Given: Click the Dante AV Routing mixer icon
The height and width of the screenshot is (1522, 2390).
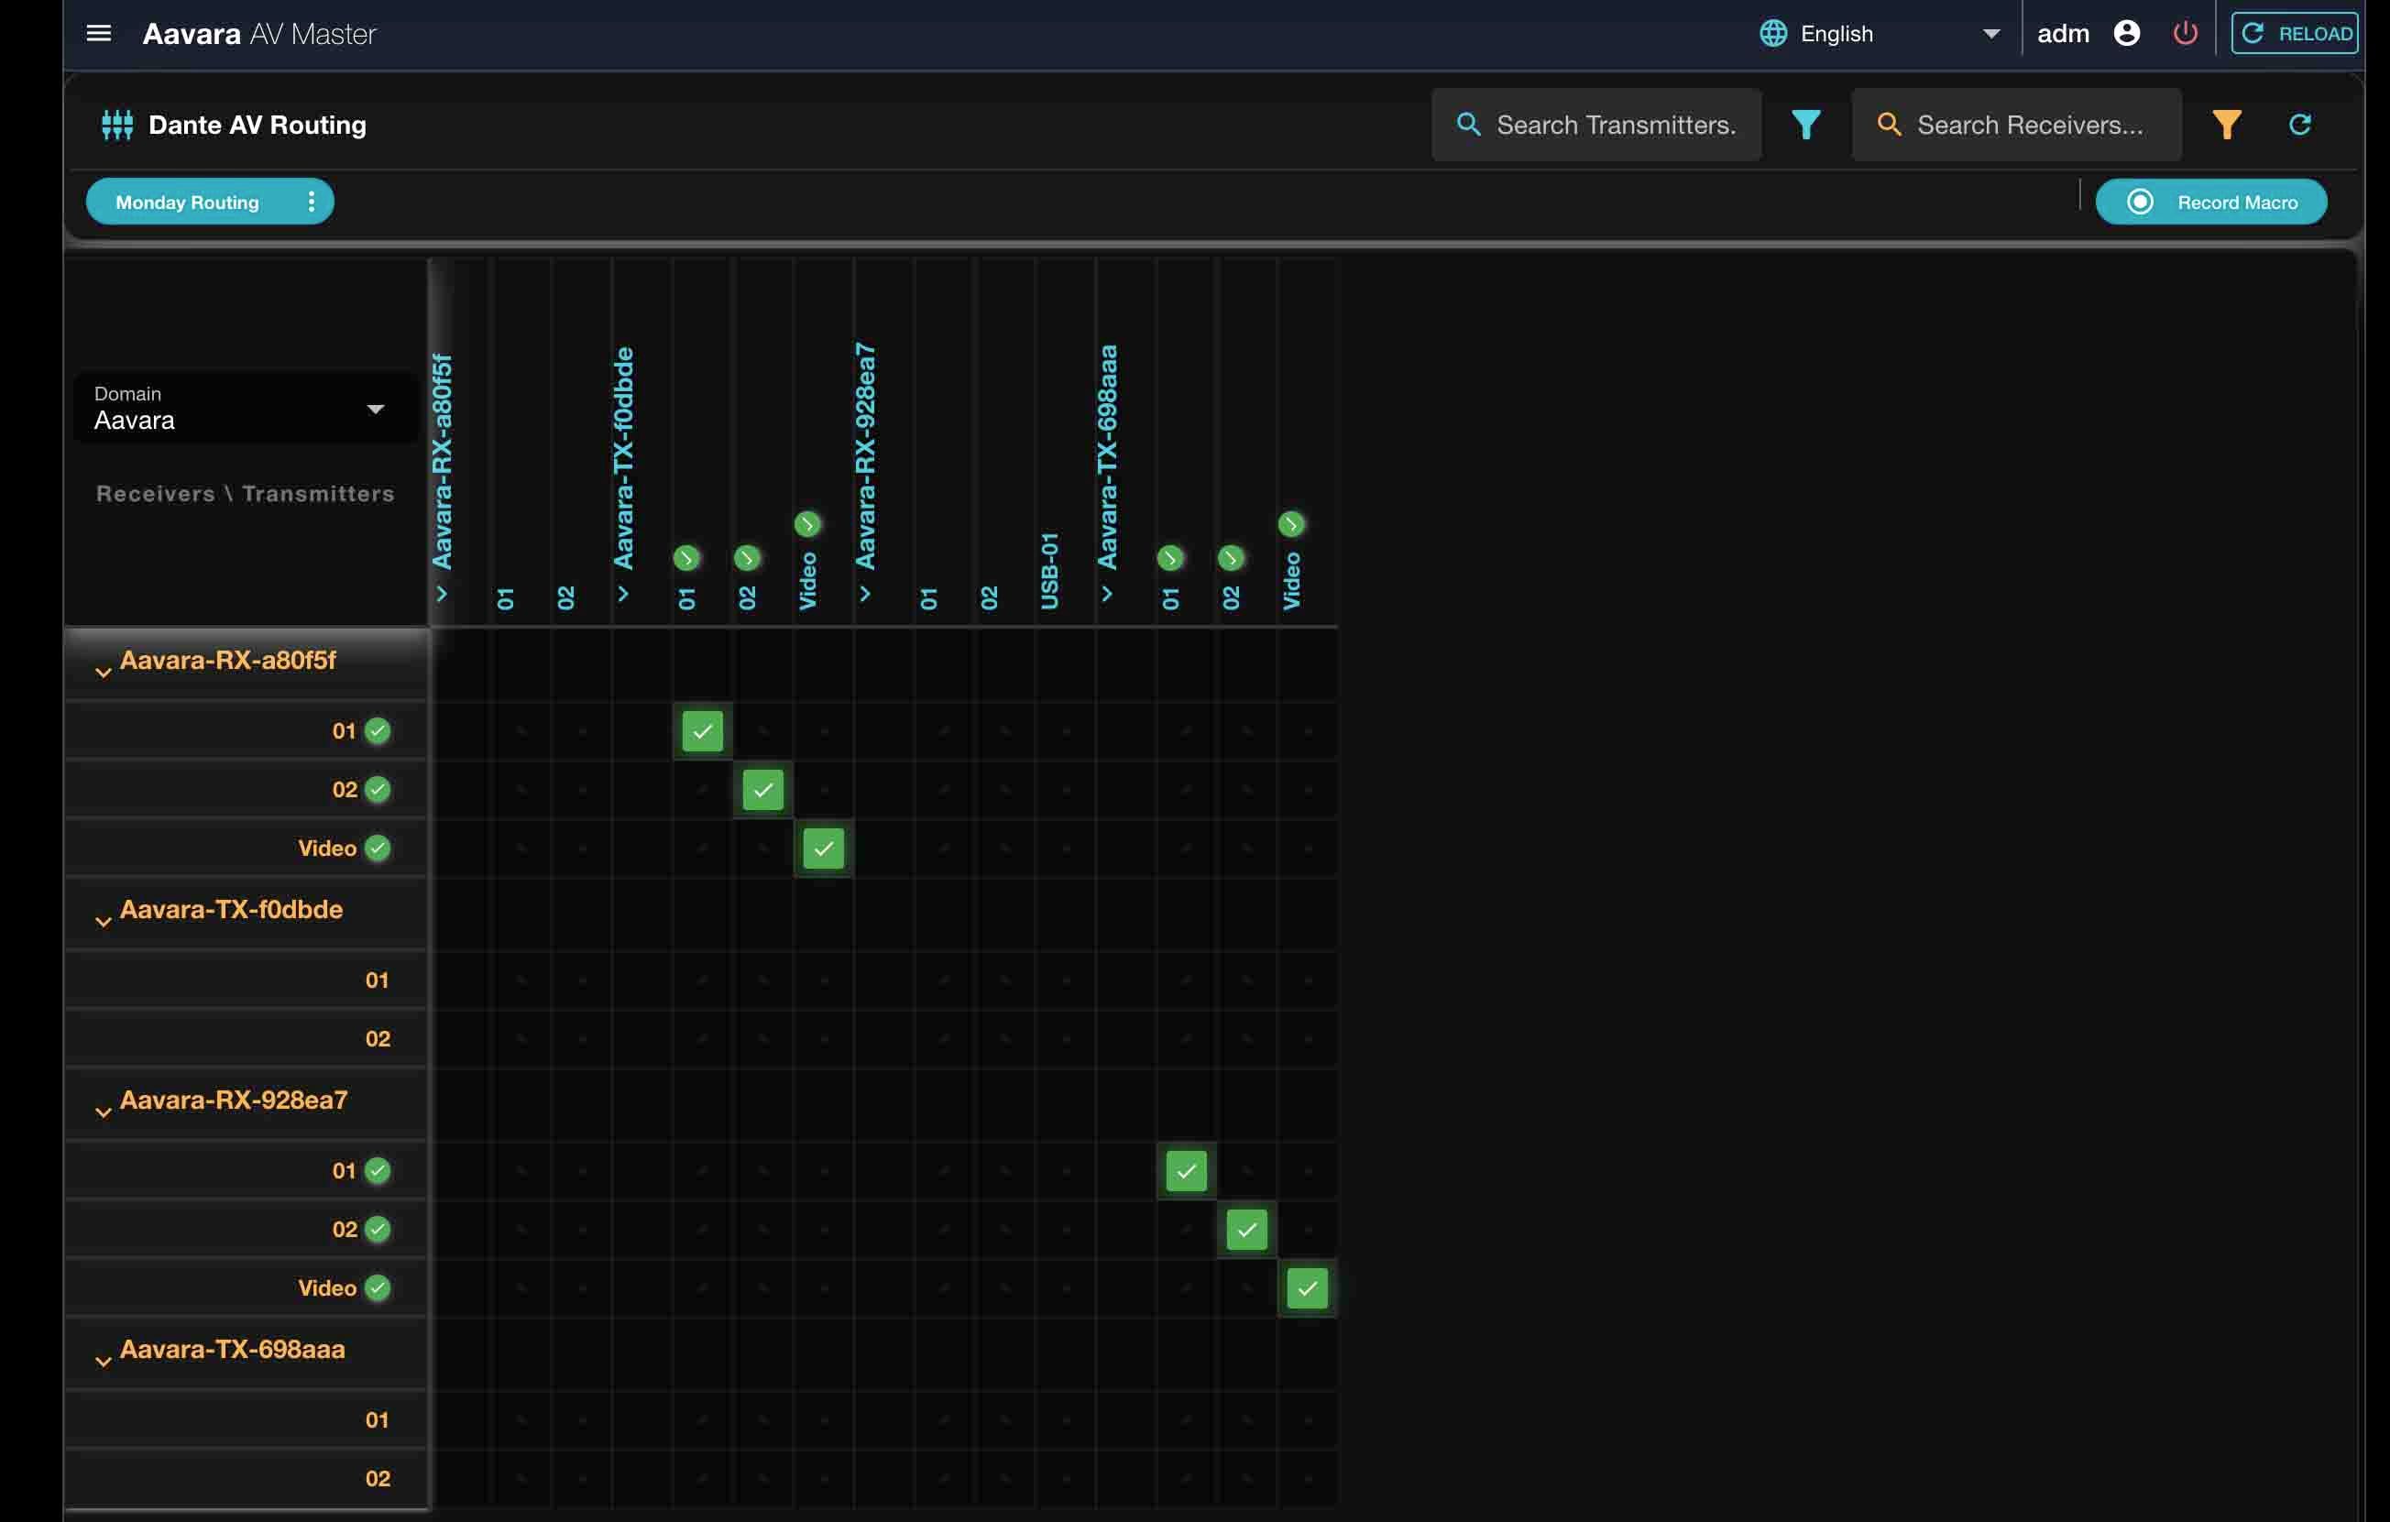Looking at the screenshot, I should click(x=117, y=125).
